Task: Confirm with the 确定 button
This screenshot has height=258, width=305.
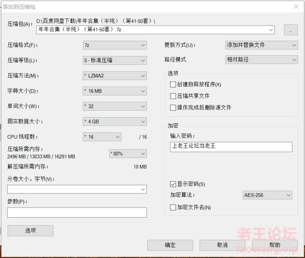Action: (170, 245)
